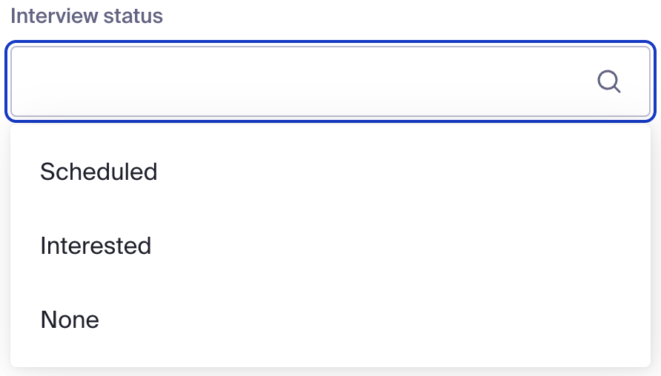
Task: Select the last status option, None
Action: point(70,320)
